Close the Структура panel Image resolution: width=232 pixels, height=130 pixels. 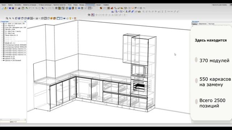(25, 22)
